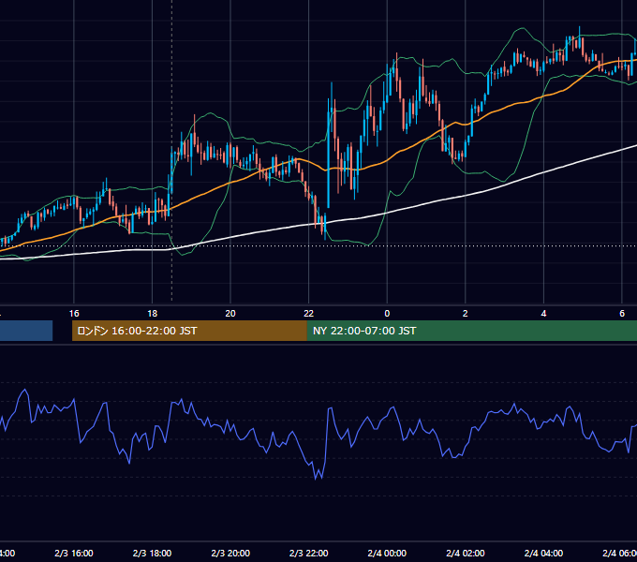Click the 2/4 00:00 bottom axis label
This screenshot has height=562, width=637.
[387, 553]
